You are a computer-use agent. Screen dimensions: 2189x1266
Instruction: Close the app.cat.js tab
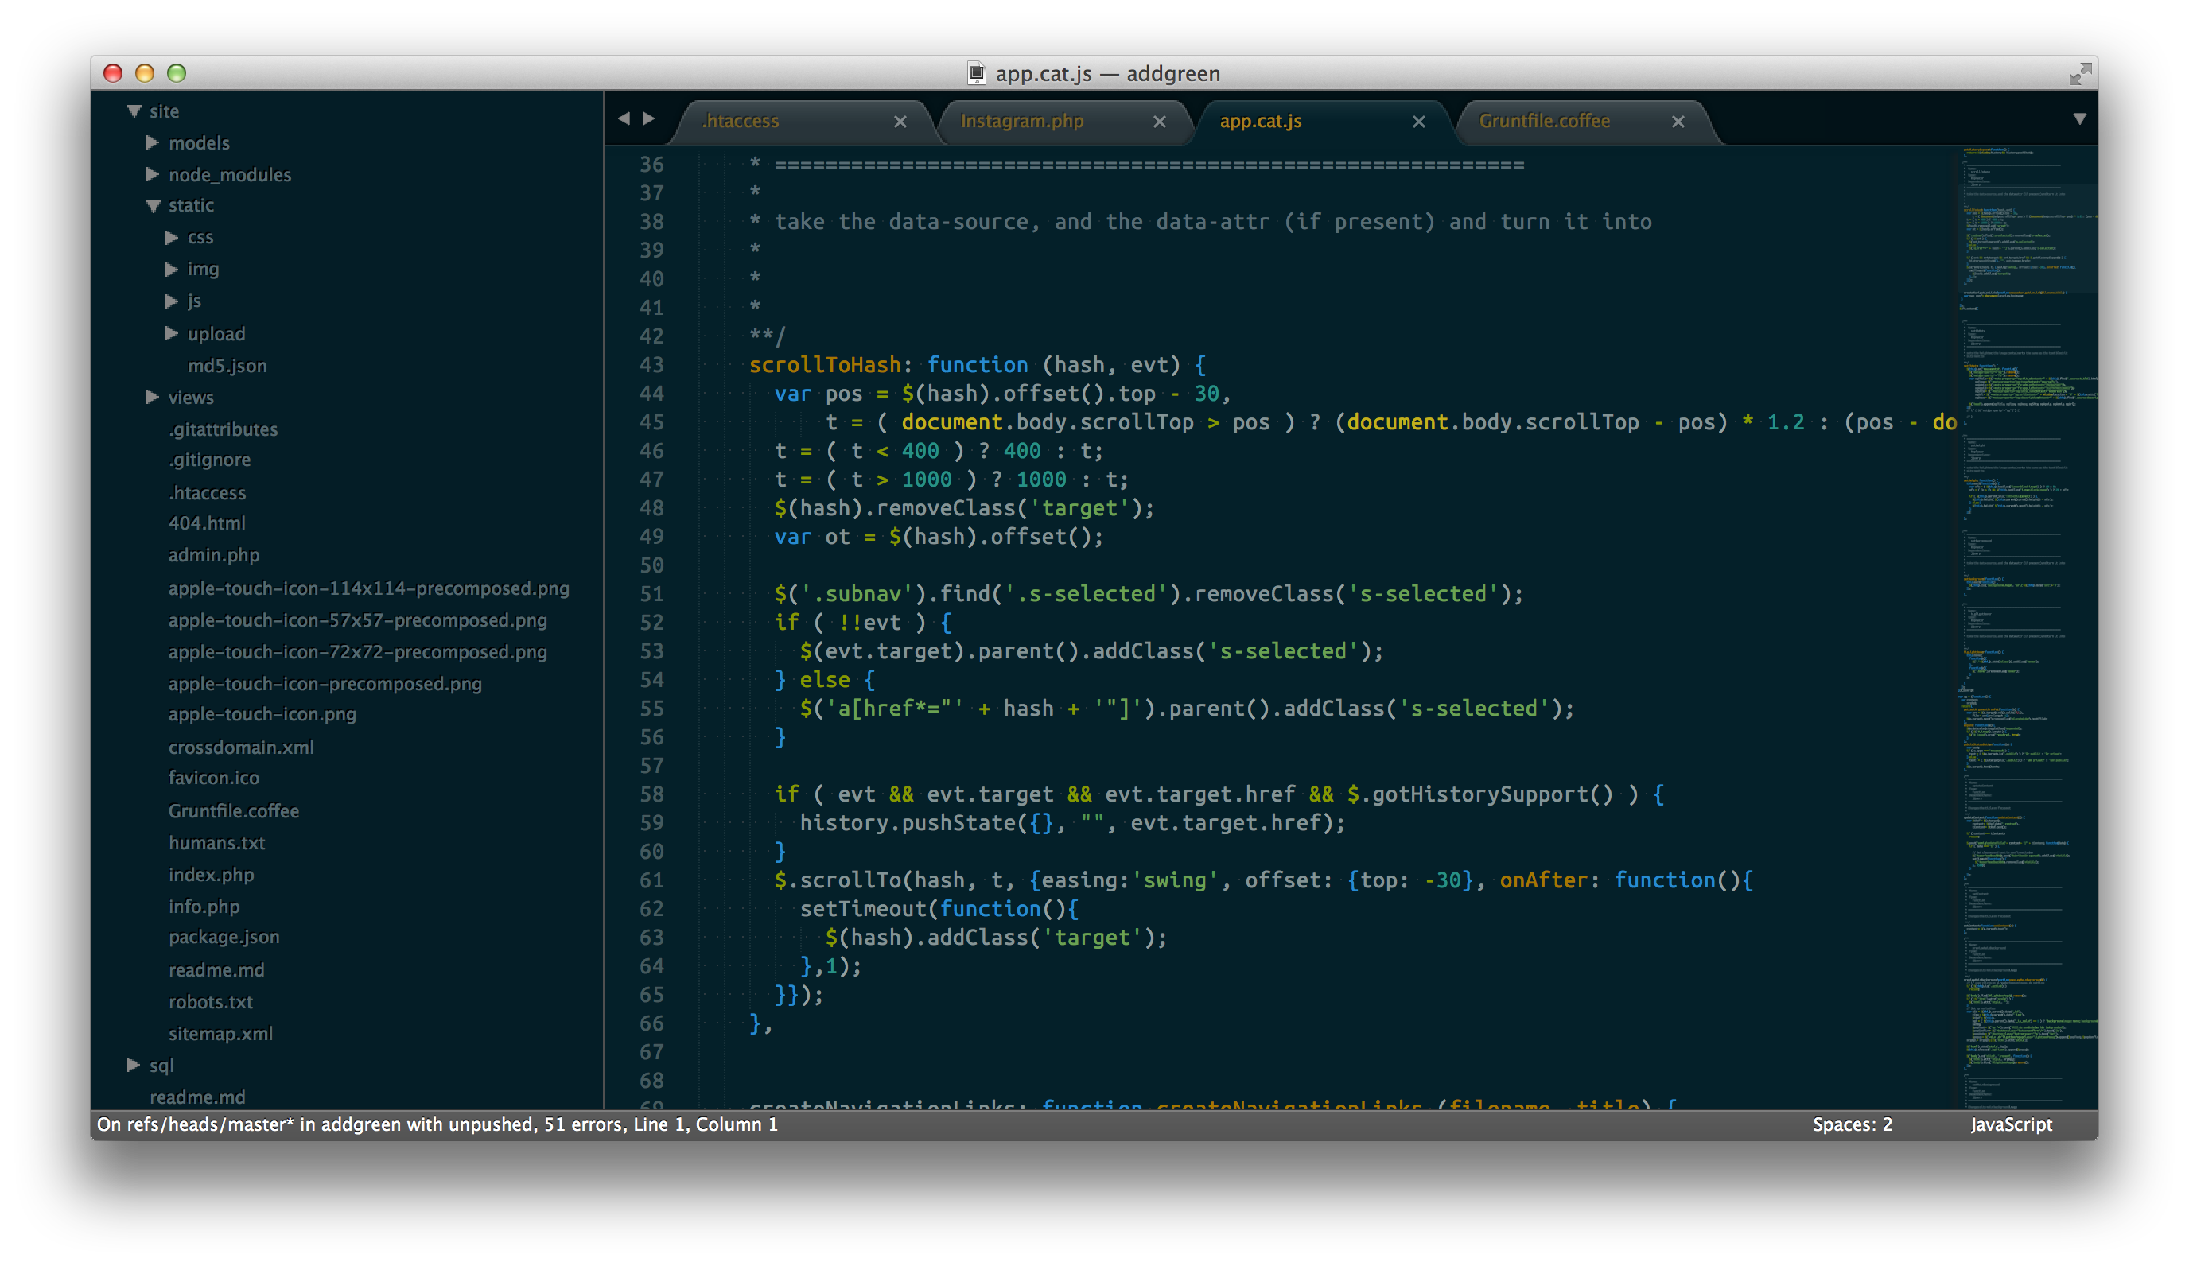click(x=1418, y=122)
